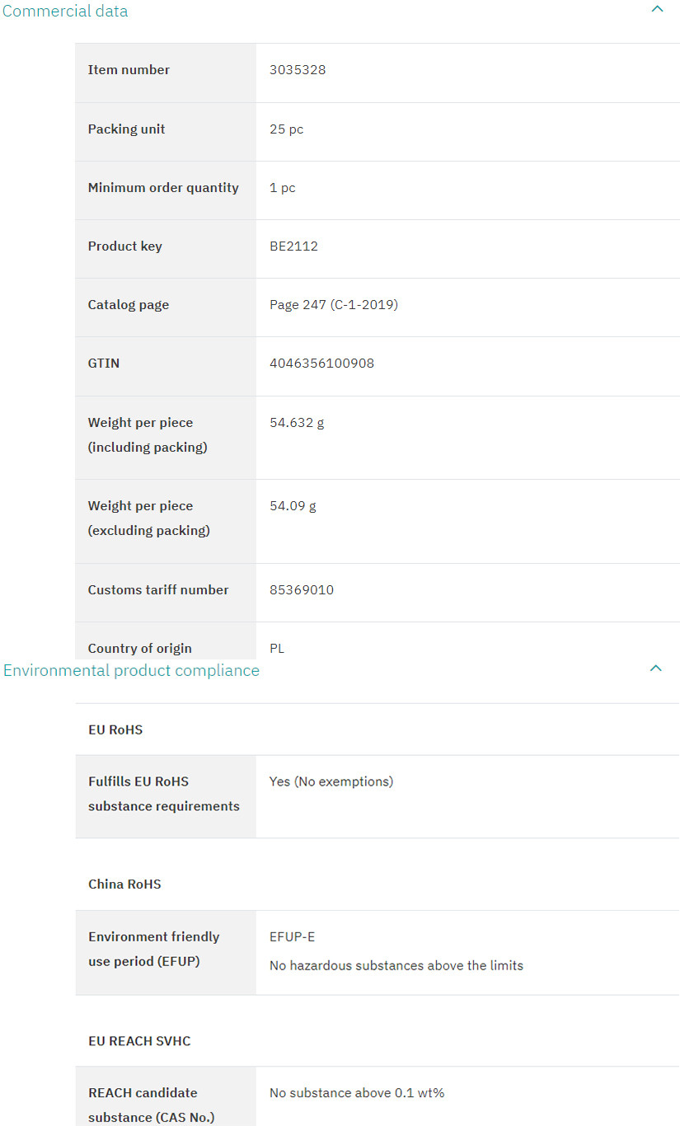Select the No substance above 0.1 wt% text

(357, 1093)
